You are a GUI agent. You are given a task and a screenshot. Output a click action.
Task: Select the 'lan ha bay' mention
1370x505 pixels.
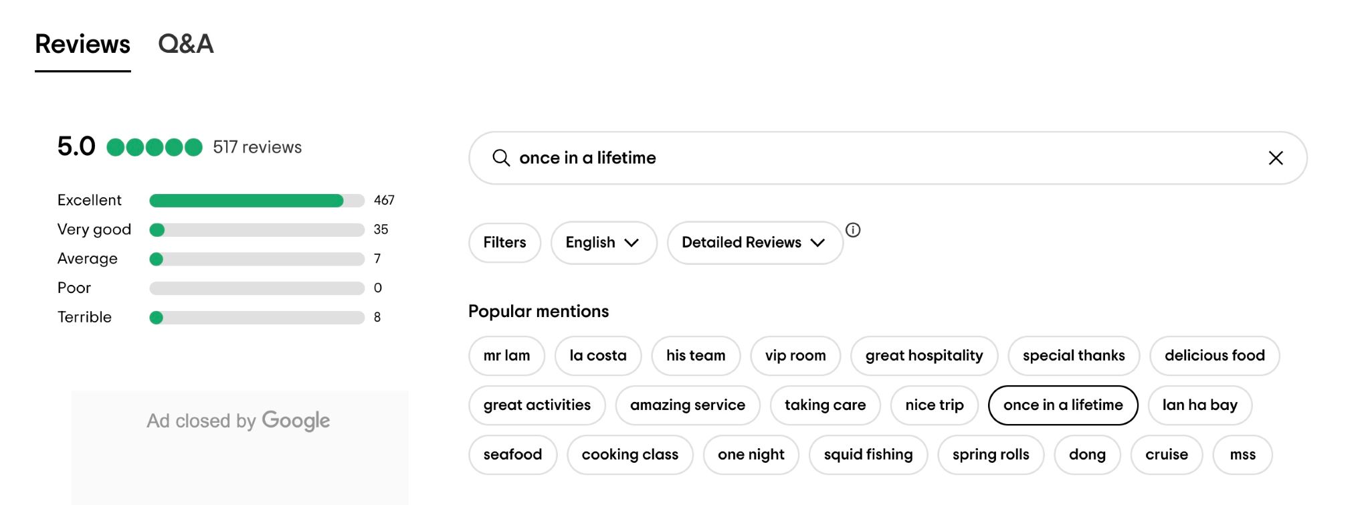tap(1199, 405)
